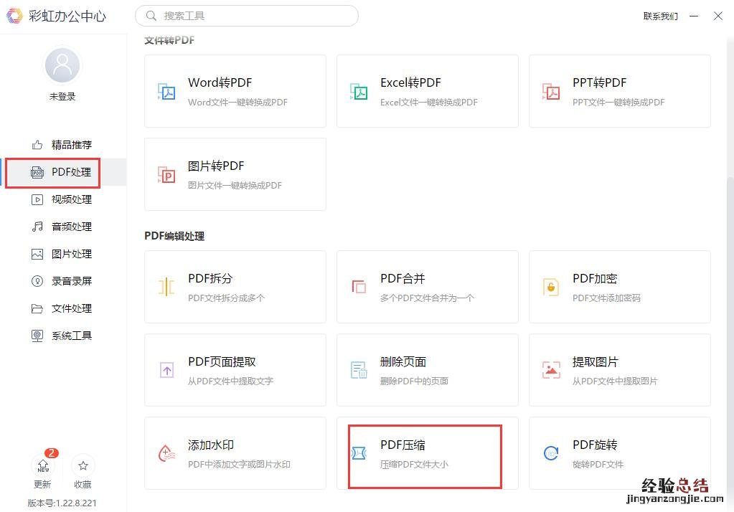
Task: Click the 更新 button with badge
Action: (43, 469)
